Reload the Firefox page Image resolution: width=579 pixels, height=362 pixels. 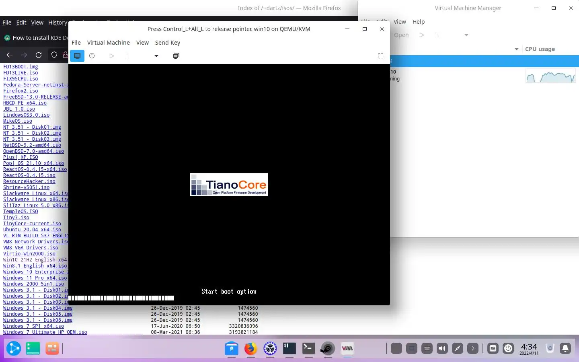(39, 55)
